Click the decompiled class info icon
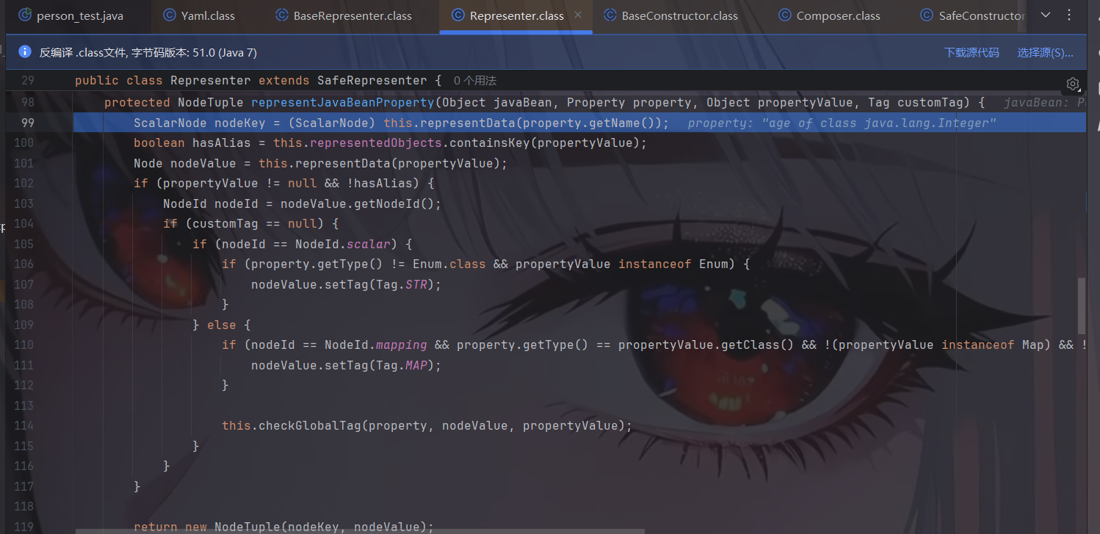The width and height of the screenshot is (1100, 534). 25,52
